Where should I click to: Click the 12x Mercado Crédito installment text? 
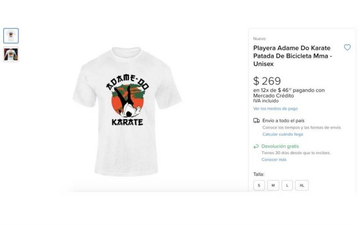pyautogui.click(x=289, y=93)
